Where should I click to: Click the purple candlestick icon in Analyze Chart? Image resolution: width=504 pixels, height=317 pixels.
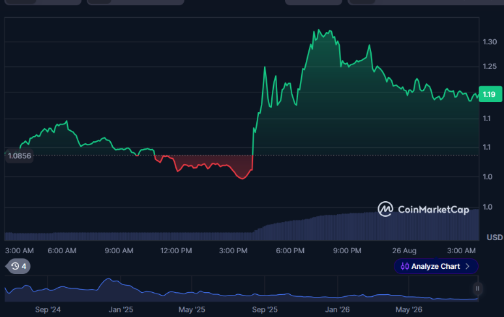coord(405,266)
